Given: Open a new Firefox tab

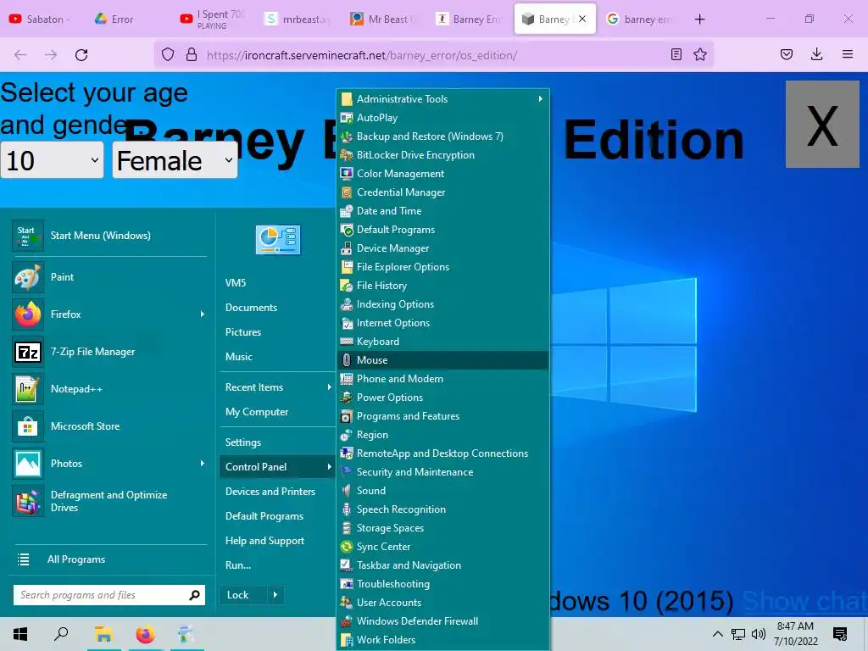Looking at the screenshot, I should [x=699, y=19].
